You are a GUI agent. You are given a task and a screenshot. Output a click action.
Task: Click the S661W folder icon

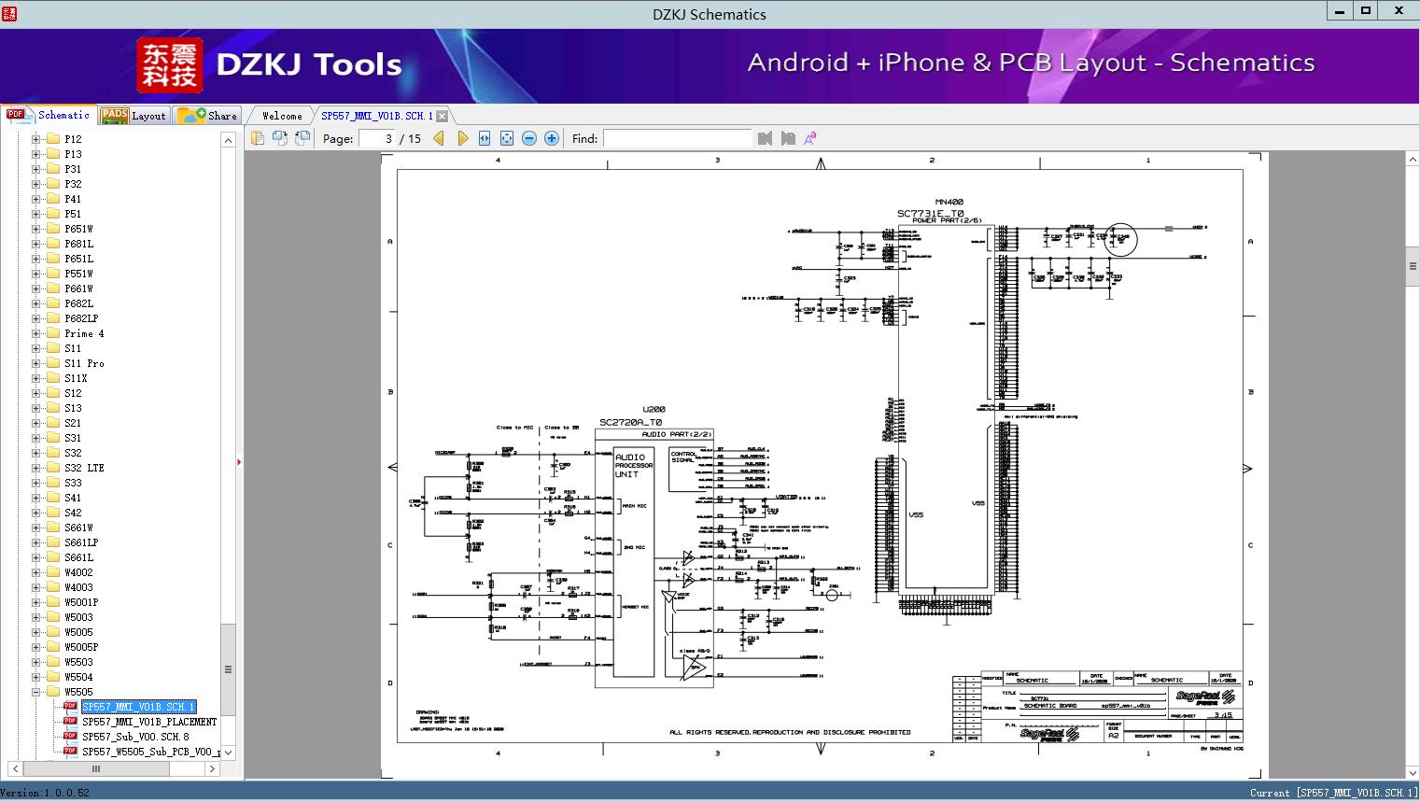pyautogui.click(x=53, y=528)
